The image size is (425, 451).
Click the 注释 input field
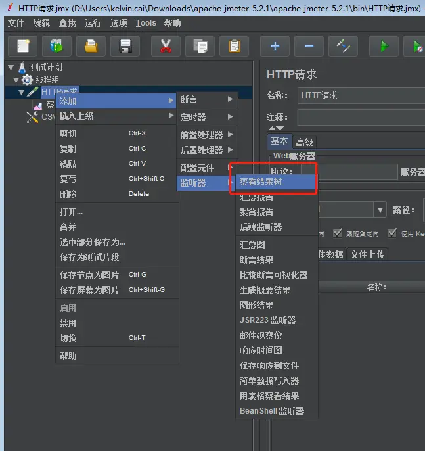pos(361,117)
